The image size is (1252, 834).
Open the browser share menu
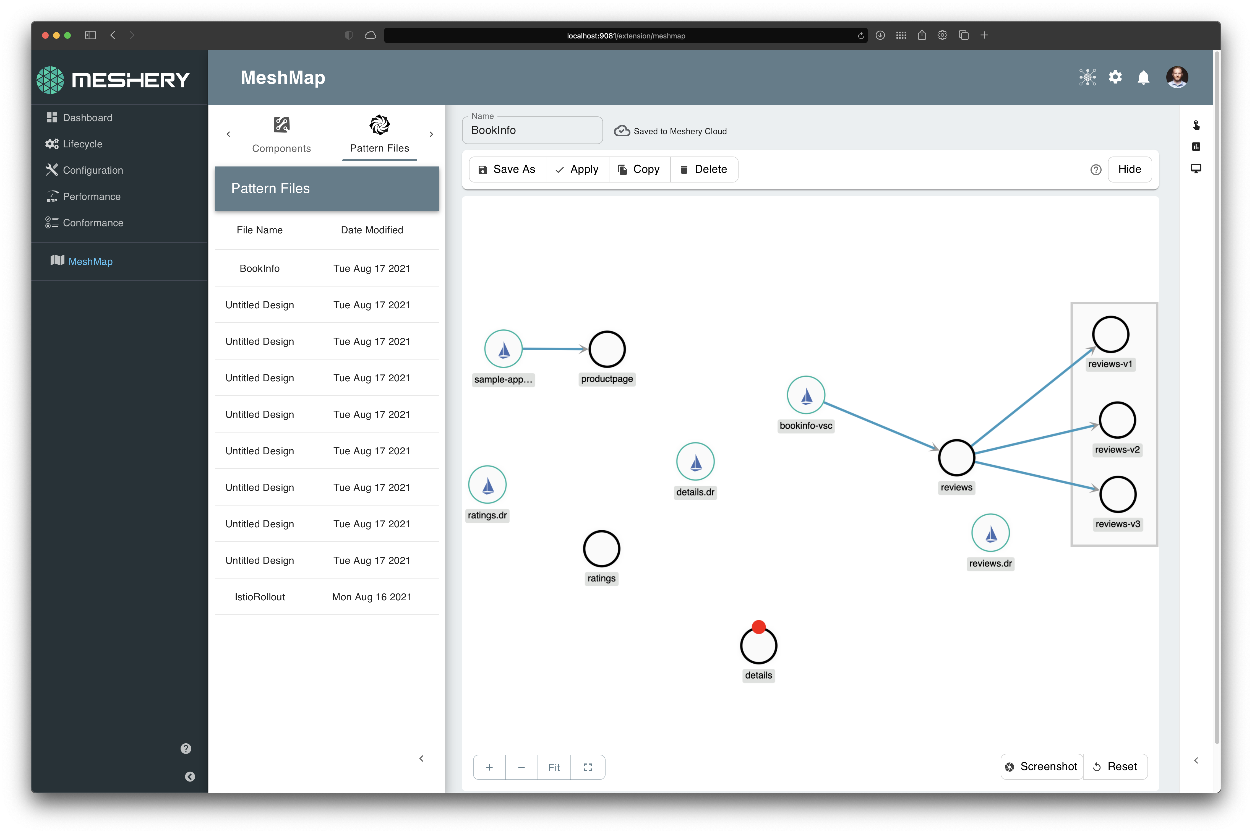pos(922,35)
